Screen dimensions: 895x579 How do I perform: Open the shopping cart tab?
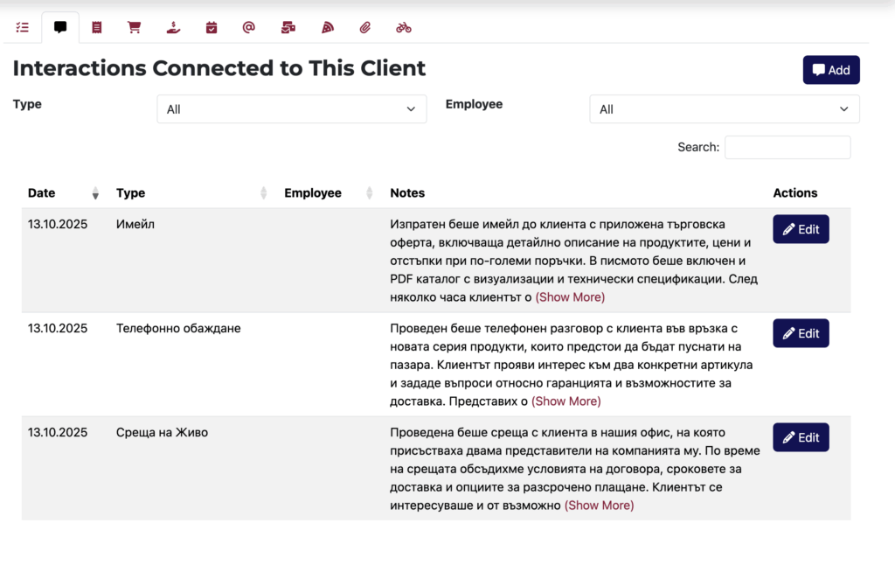(x=134, y=27)
